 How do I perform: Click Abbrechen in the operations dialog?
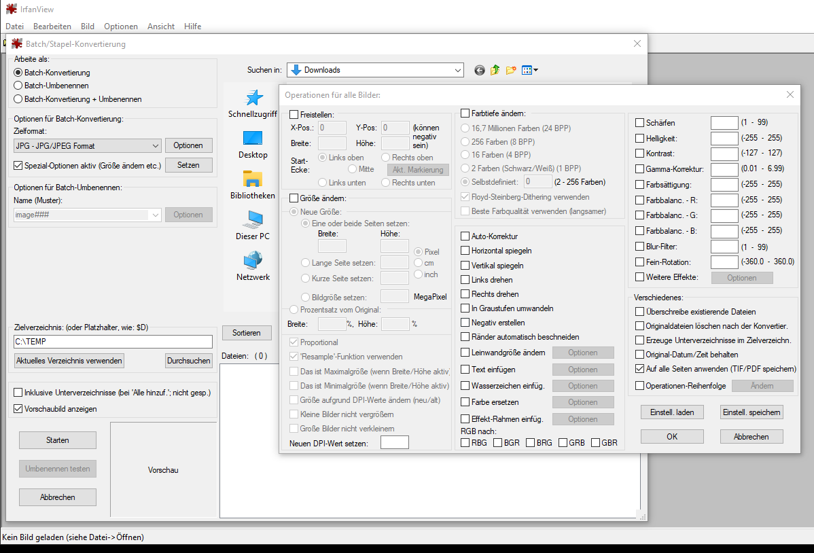point(751,437)
